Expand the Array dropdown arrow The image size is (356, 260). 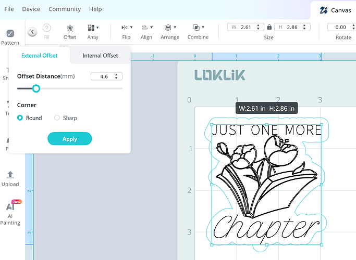pos(97,28)
